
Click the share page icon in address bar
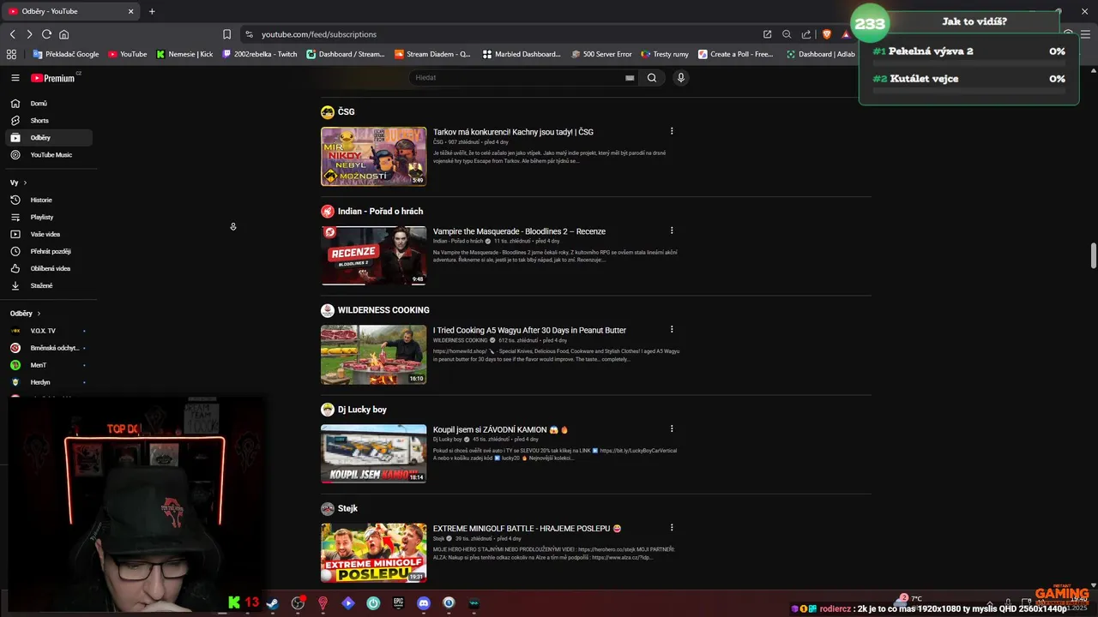point(806,34)
